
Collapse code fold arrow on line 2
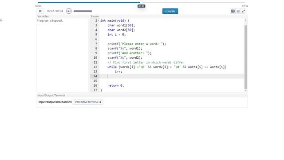tap(99, 21)
